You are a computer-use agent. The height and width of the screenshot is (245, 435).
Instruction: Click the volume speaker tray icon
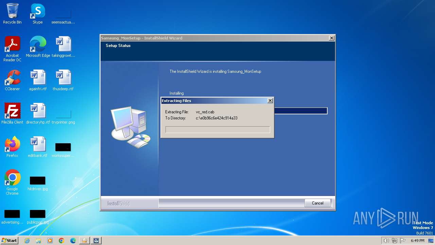[386, 241]
